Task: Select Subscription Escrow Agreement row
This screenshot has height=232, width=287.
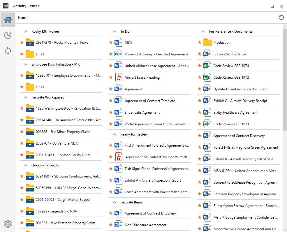Action: point(238,206)
